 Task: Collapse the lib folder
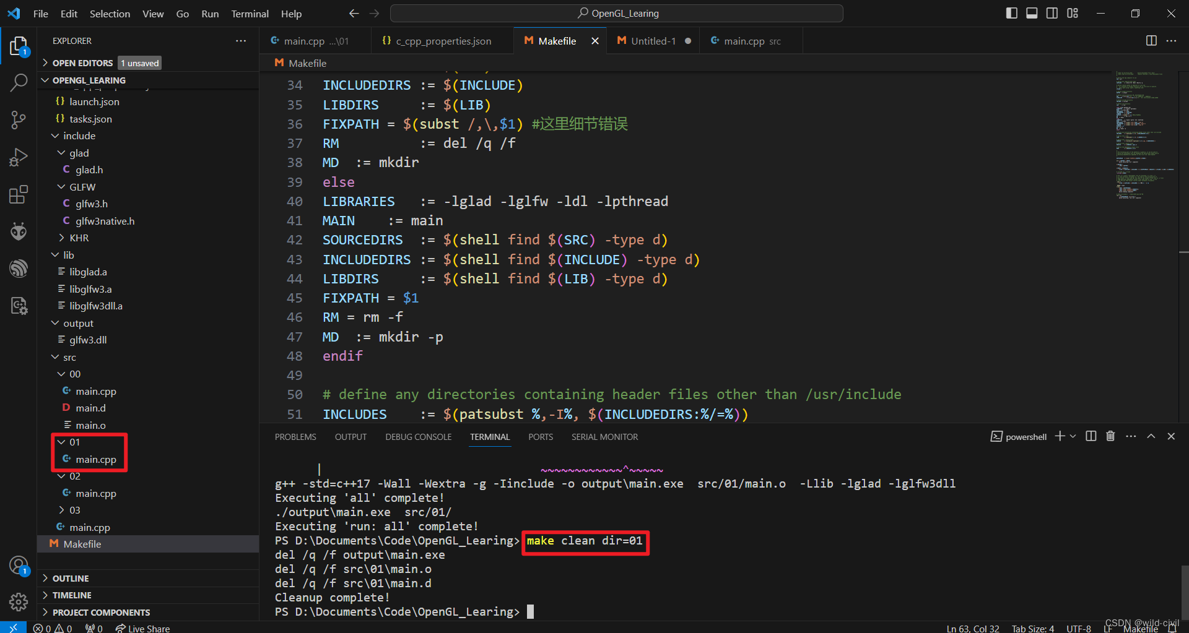point(148,255)
